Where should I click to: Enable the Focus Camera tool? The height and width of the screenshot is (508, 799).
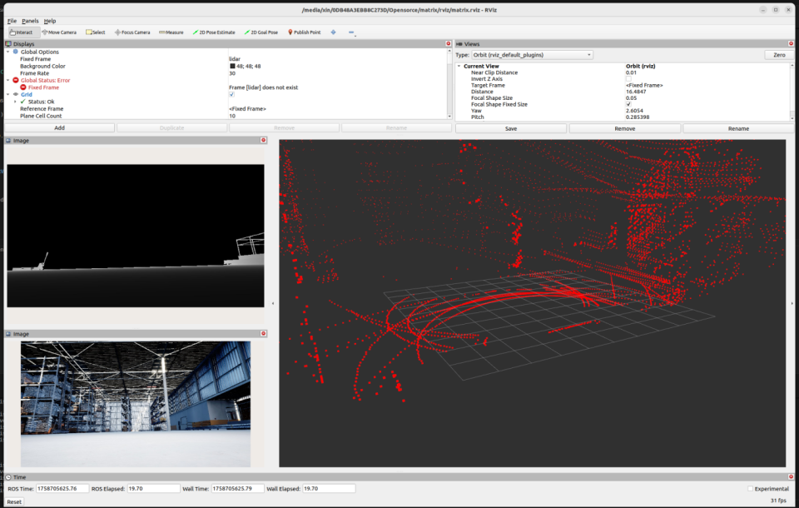[x=132, y=32]
